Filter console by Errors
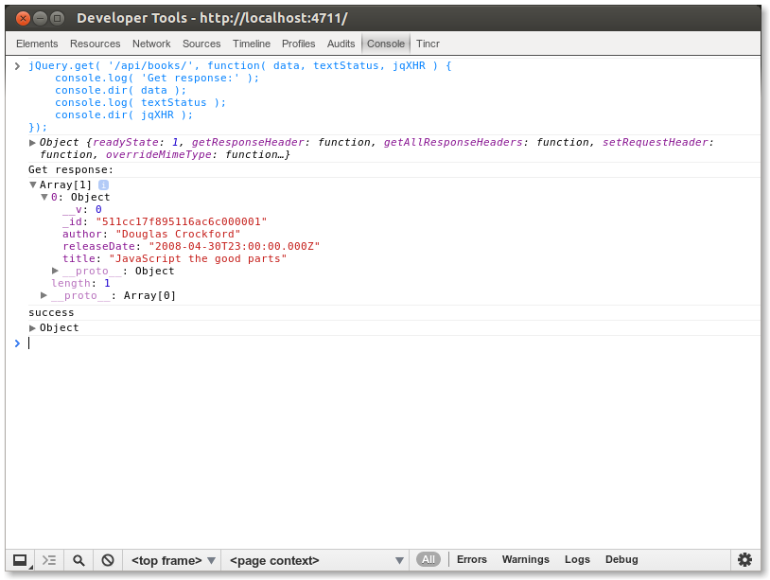This screenshot has height=580, width=770. [x=471, y=560]
